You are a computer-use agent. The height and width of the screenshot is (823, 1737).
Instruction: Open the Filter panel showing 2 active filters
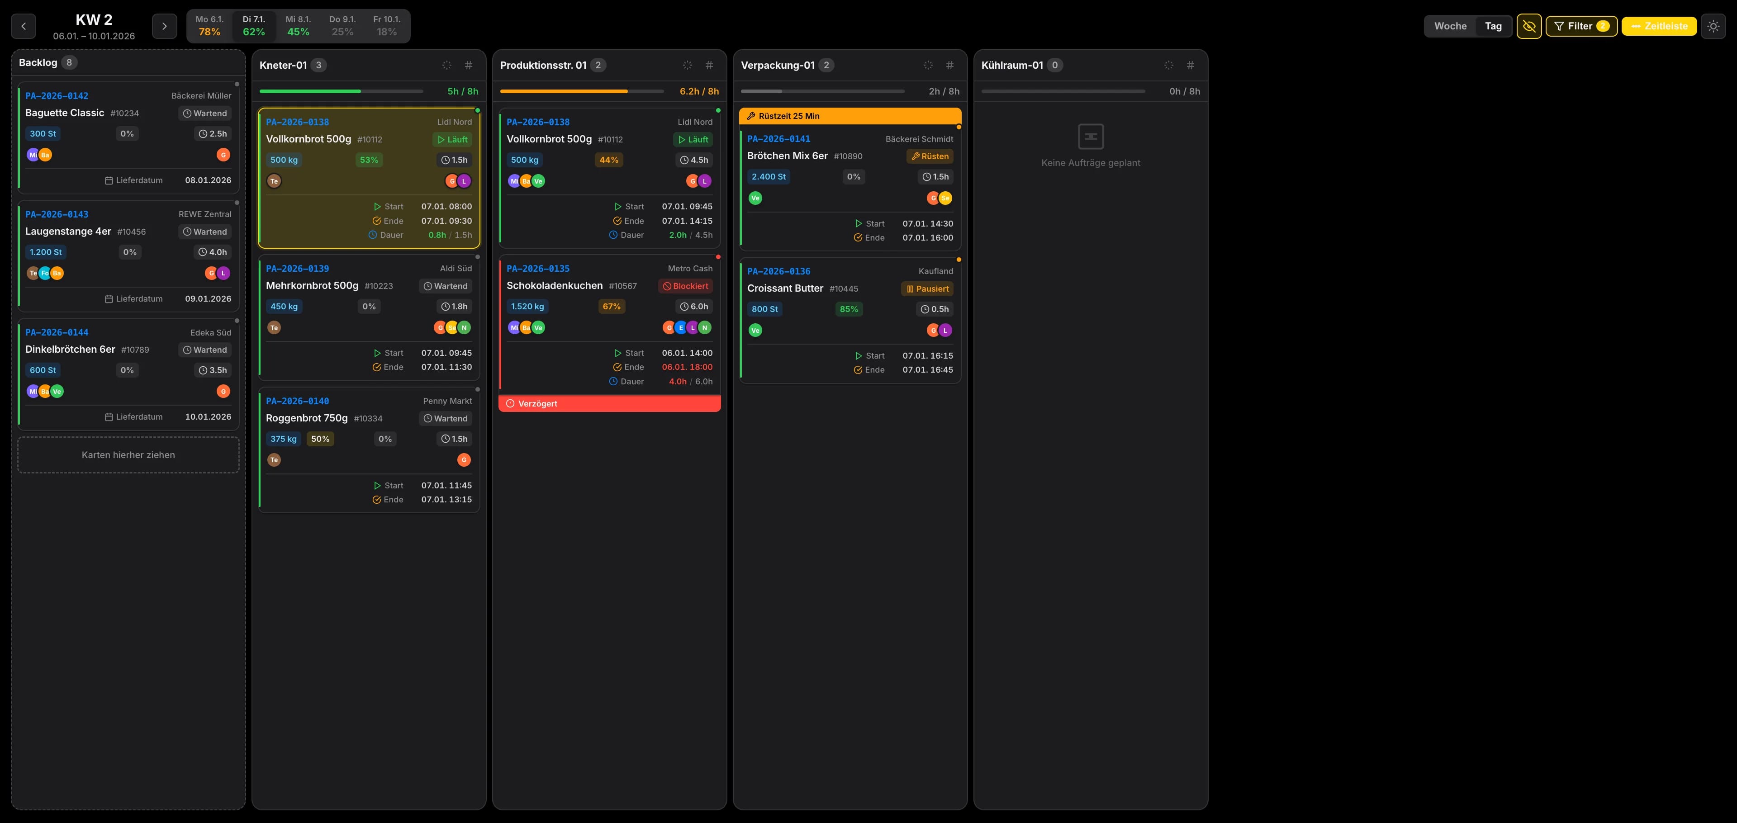pyautogui.click(x=1581, y=26)
